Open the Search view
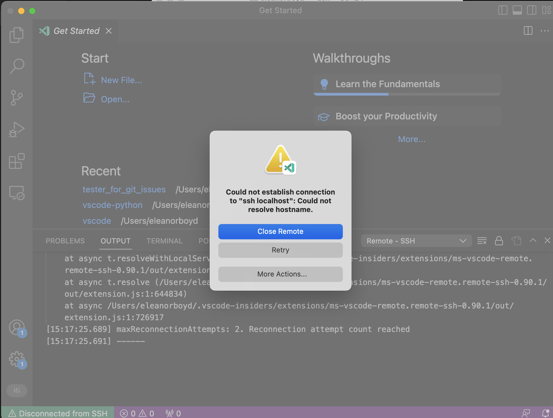Image resolution: width=553 pixels, height=418 pixels. pos(16,66)
